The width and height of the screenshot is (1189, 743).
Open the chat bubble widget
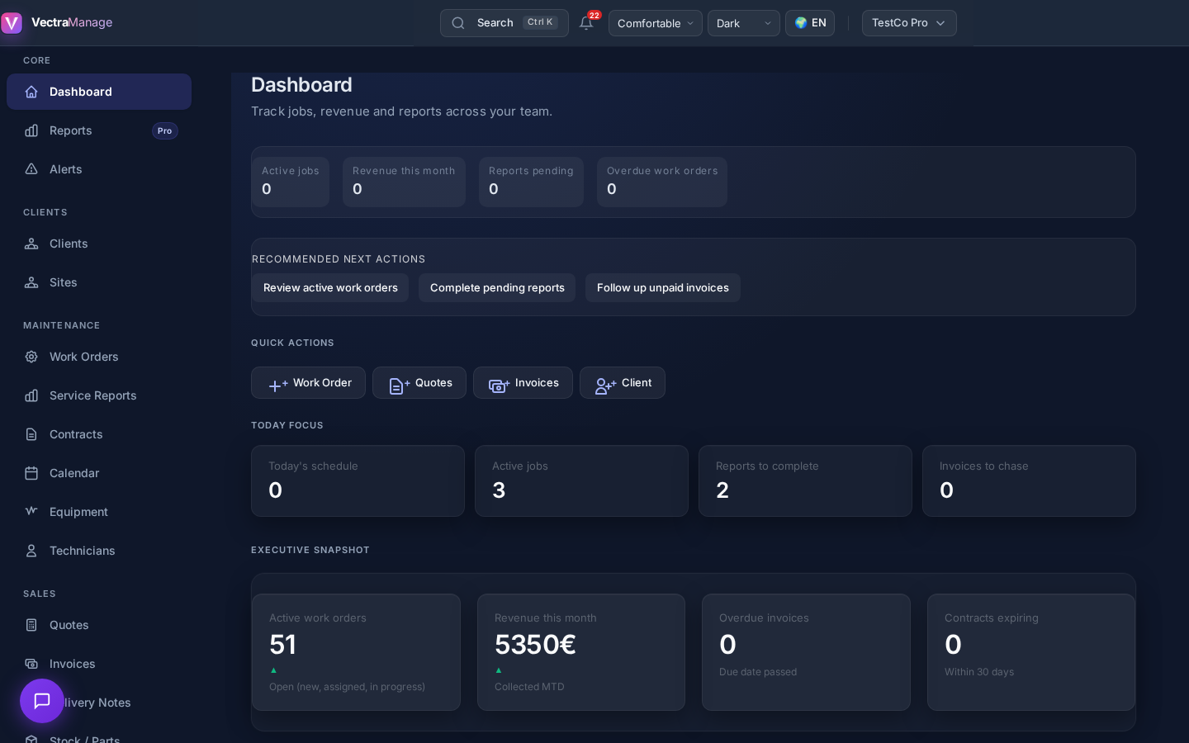42,701
